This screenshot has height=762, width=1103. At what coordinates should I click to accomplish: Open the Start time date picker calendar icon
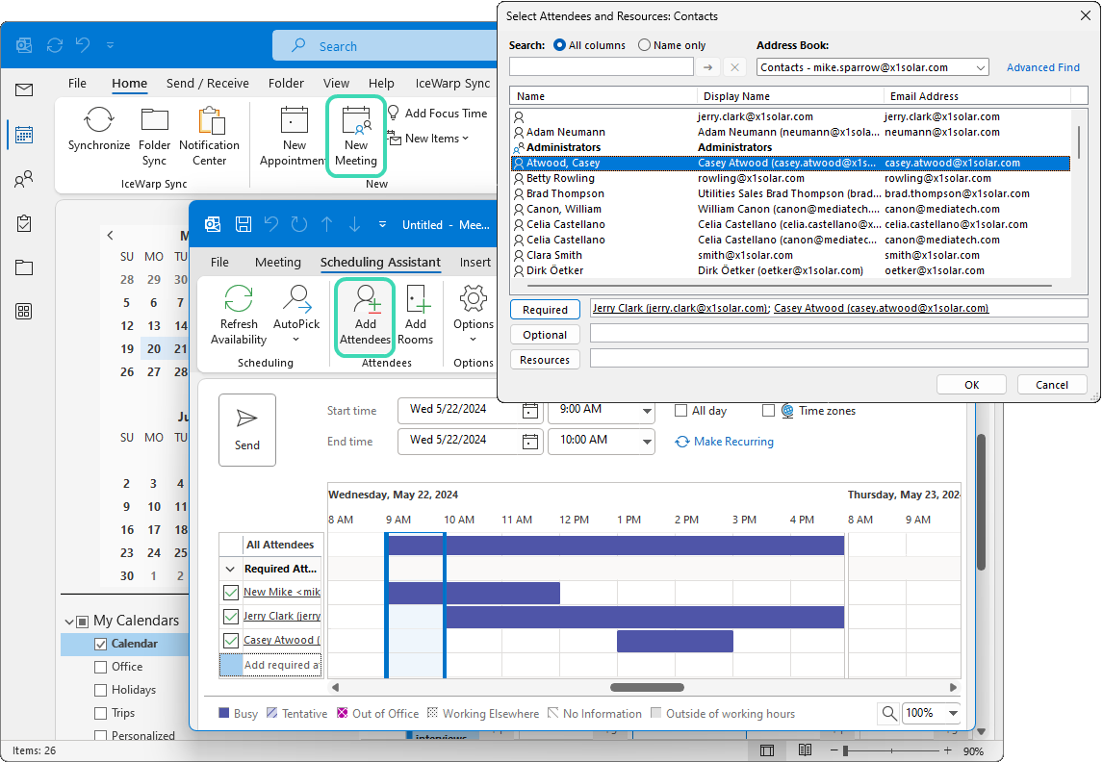coord(530,411)
